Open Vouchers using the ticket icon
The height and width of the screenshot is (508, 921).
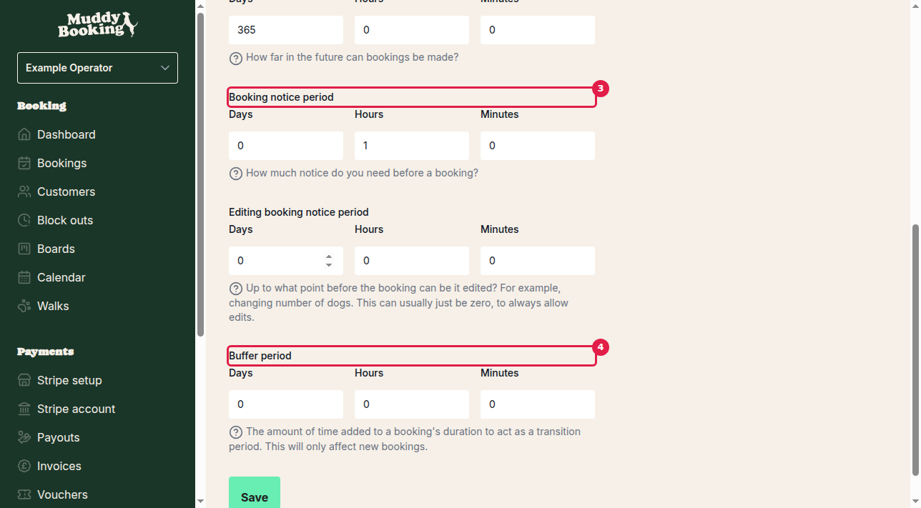24,494
